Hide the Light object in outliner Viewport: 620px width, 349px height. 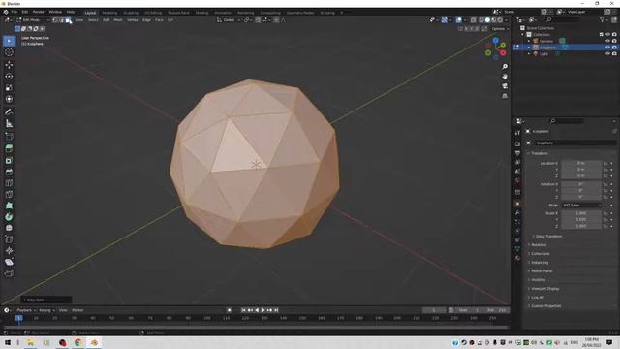[607, 53]
